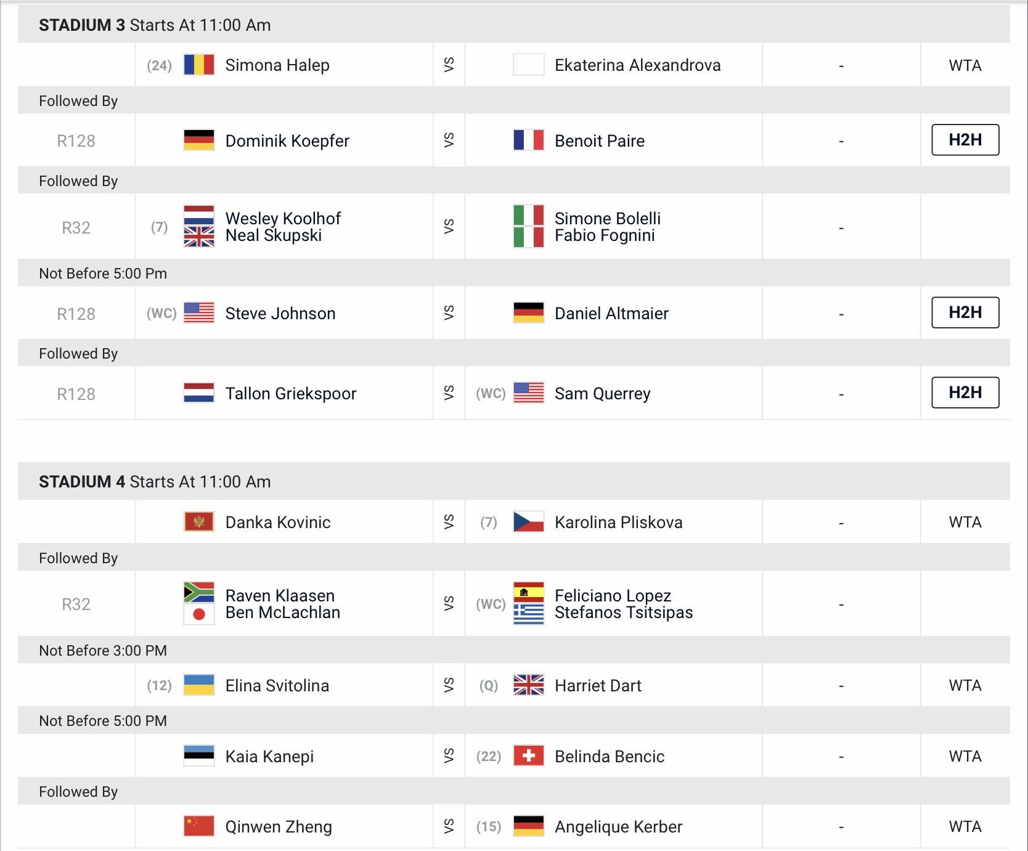Image resolution: width=1028 pixels, height=851 pixels.
Task: Click Ukrainian flag beside Elina Svitolina
Action: (199, 685)
